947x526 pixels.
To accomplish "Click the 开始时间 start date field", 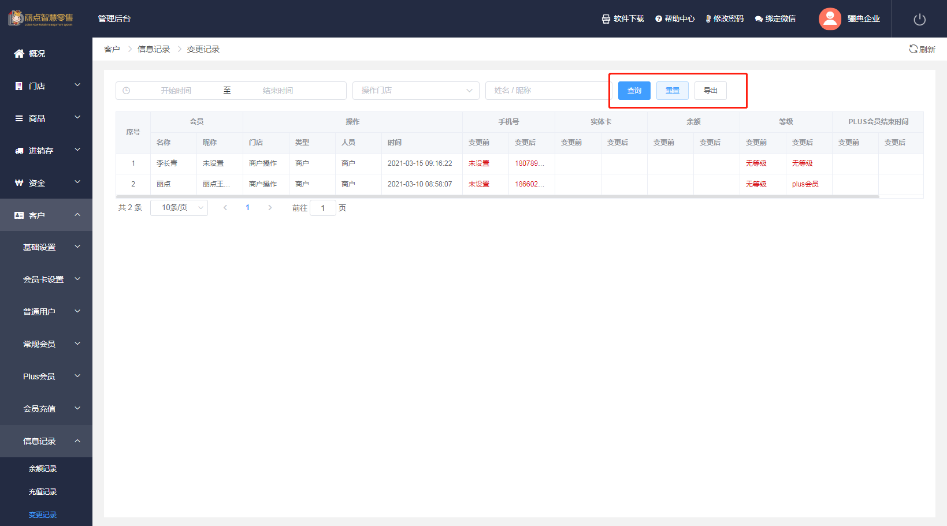I will pos(176,91).
